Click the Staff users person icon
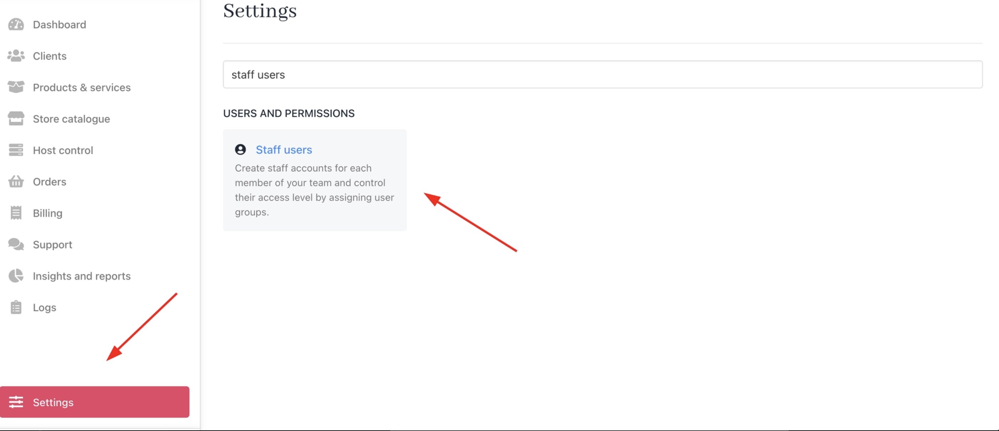Screen dimensions: 999x431 (240, 150)
